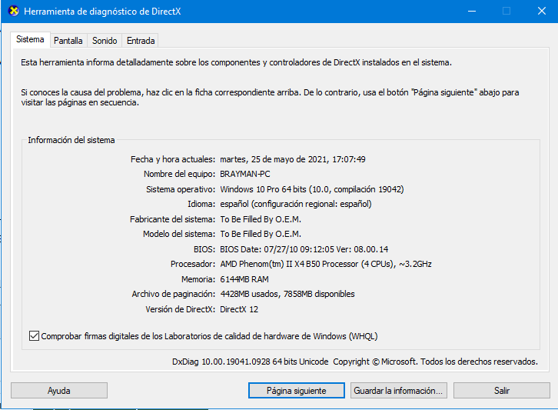Switch to the Sistema tab
The width and height of the screenshot is (558, 410).
coord(30,39)
